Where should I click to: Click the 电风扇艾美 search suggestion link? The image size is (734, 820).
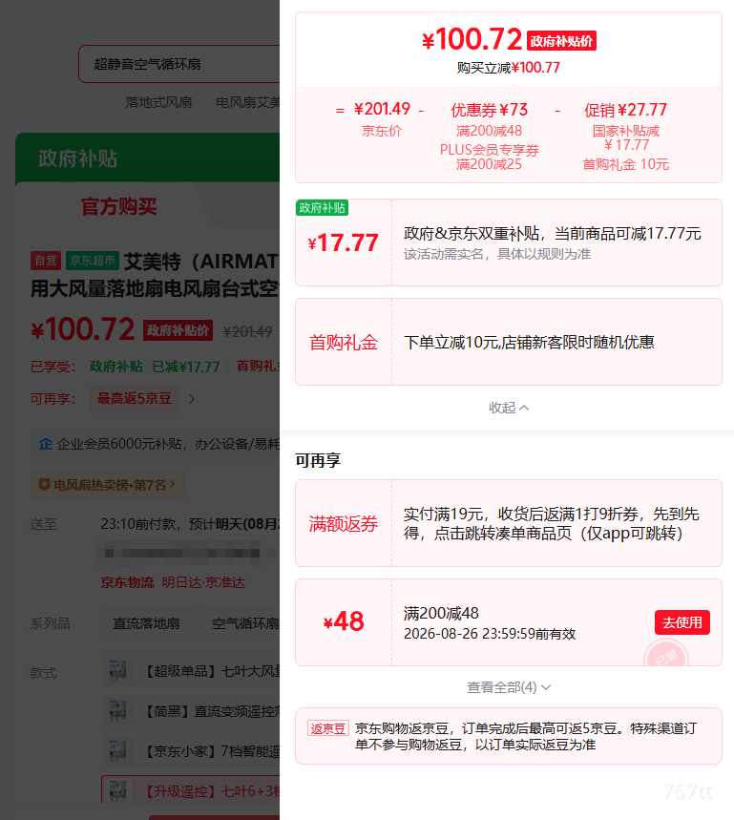[x=248, y=102]
